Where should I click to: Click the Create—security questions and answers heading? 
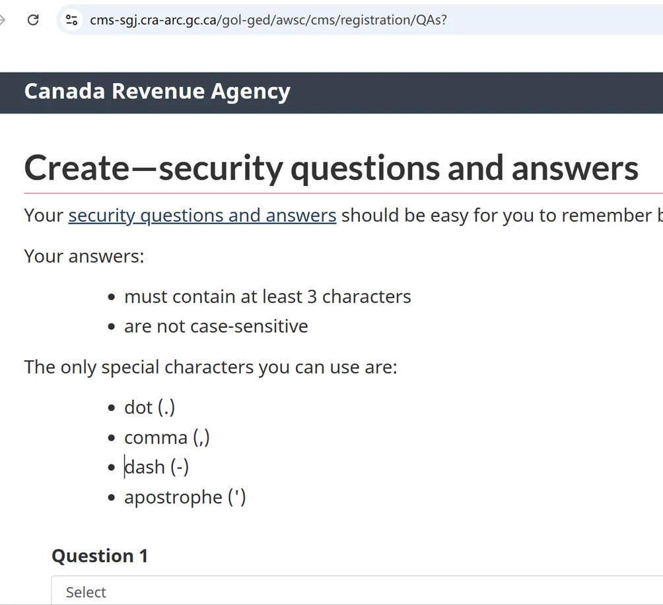click(331, 168)
